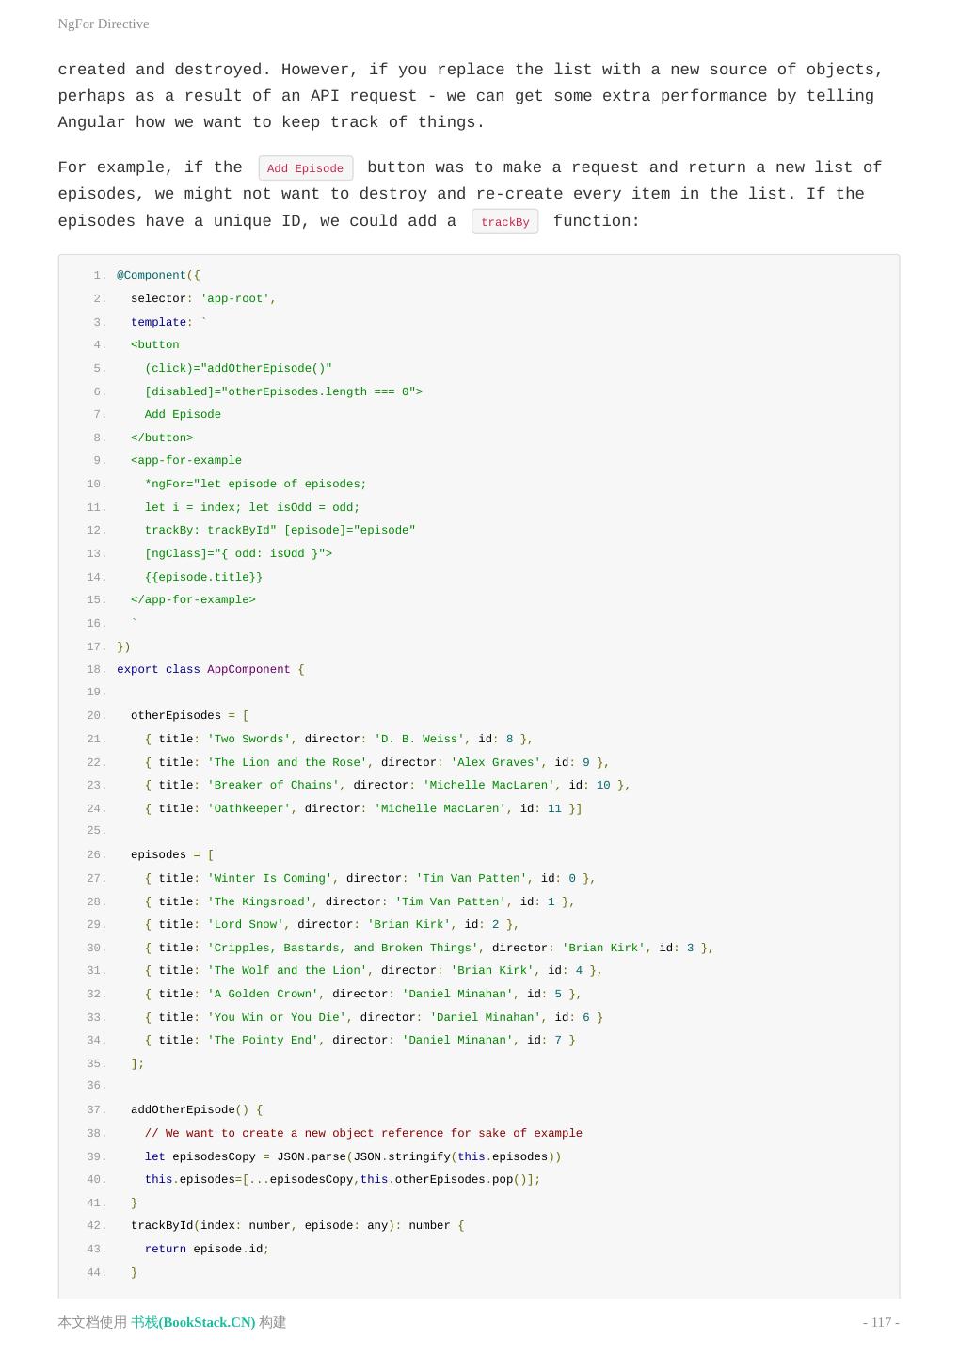Click the red comment on line 38

point(363,1133)
